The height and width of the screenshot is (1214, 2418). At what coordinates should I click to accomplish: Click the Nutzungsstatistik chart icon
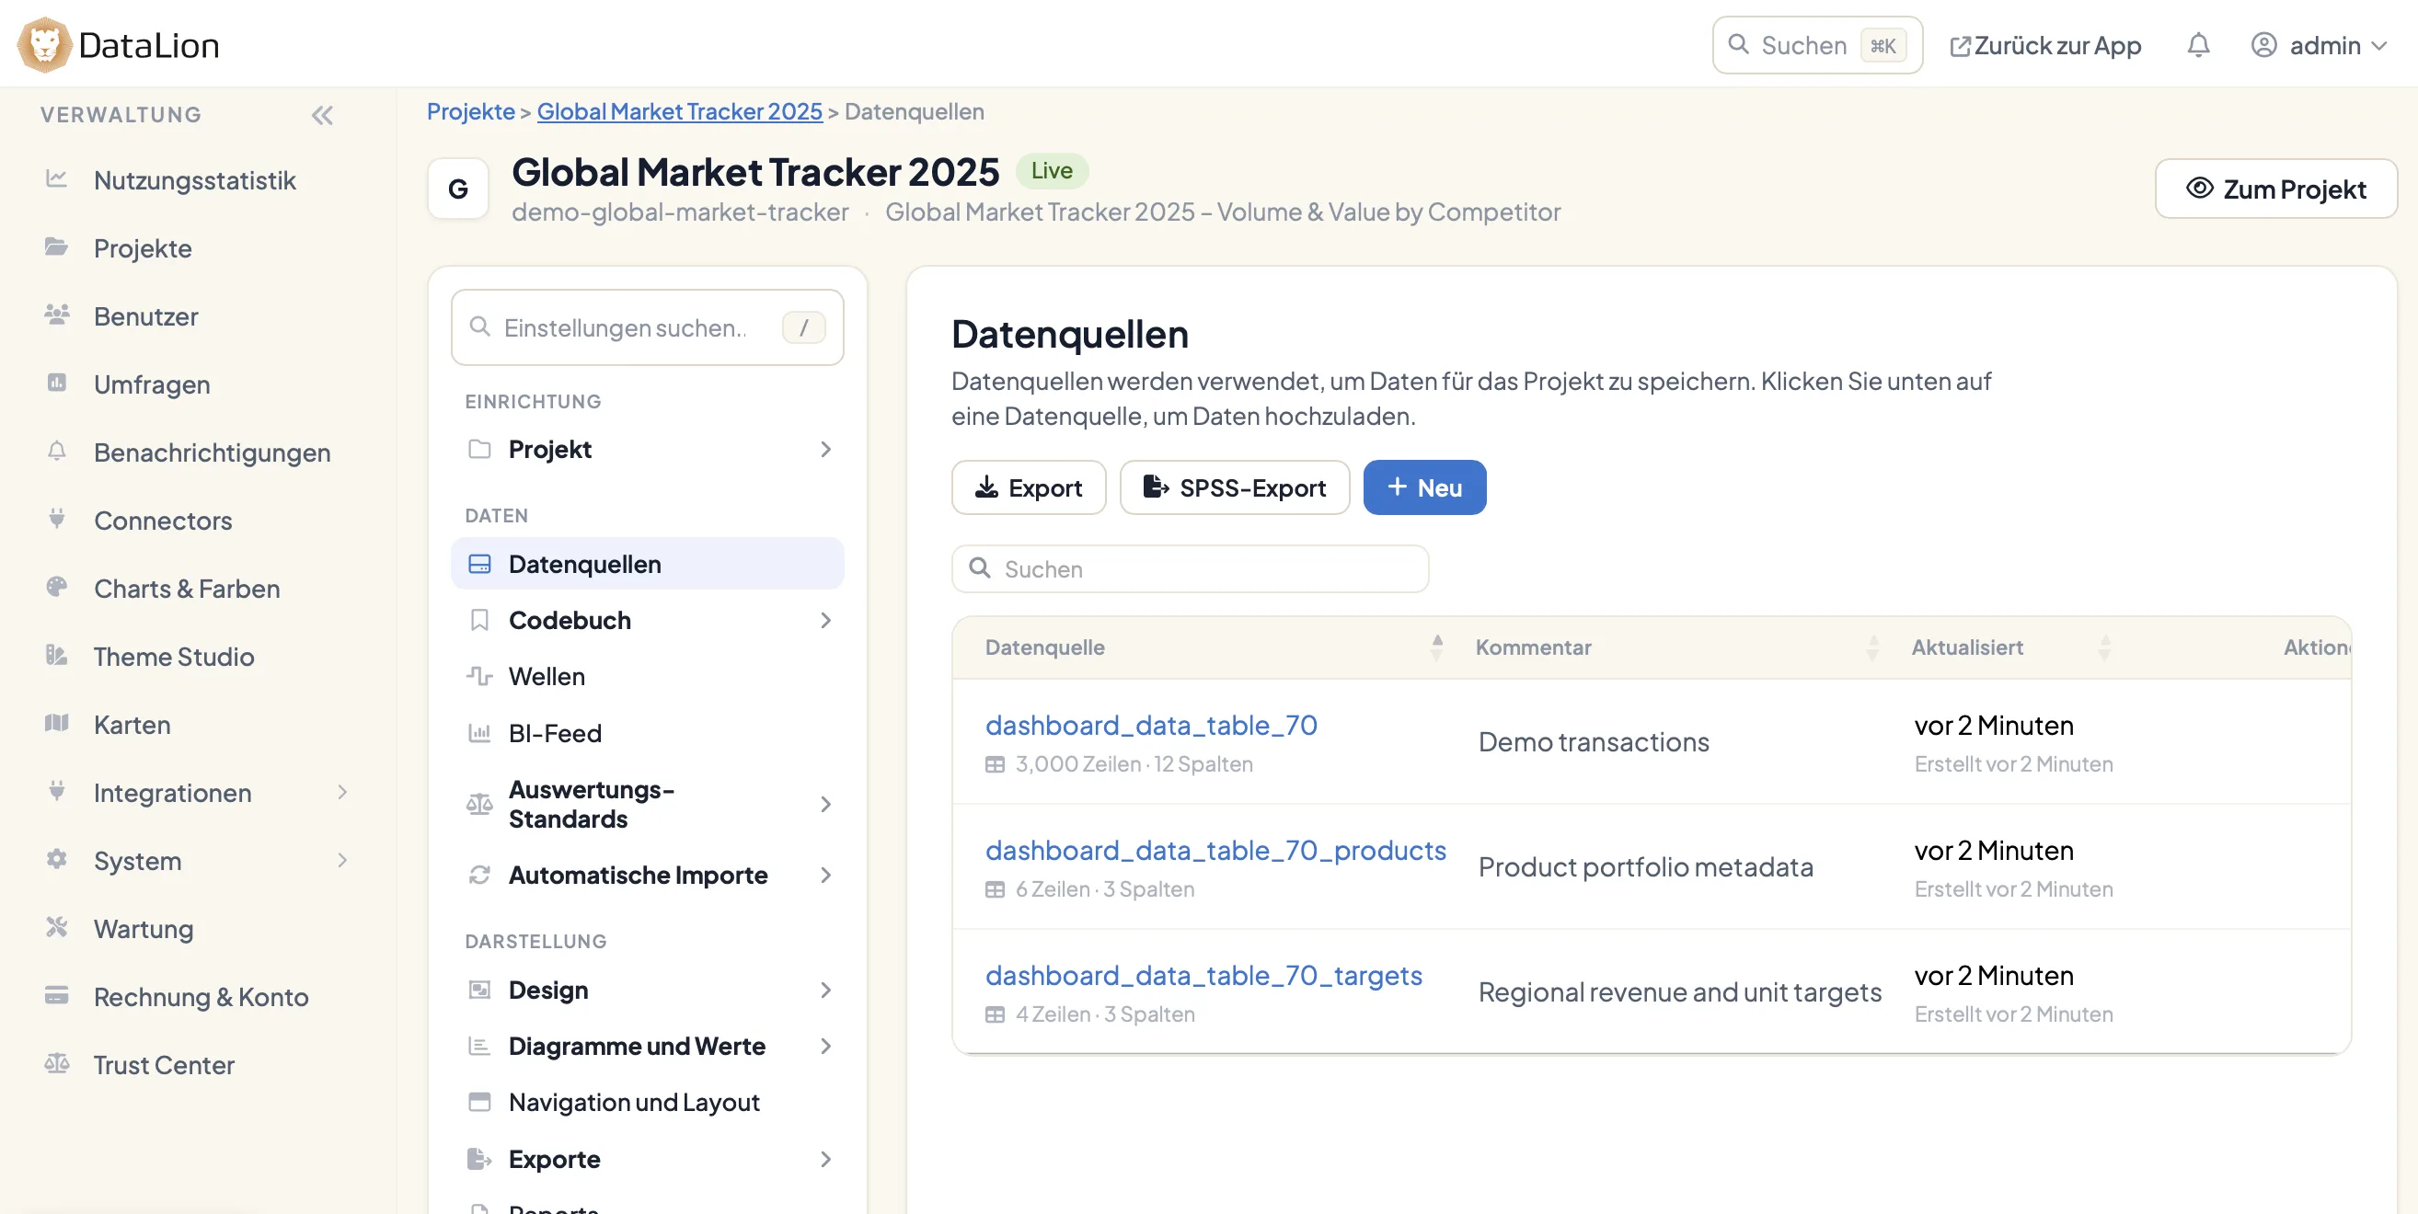click(x=56, y=178)
